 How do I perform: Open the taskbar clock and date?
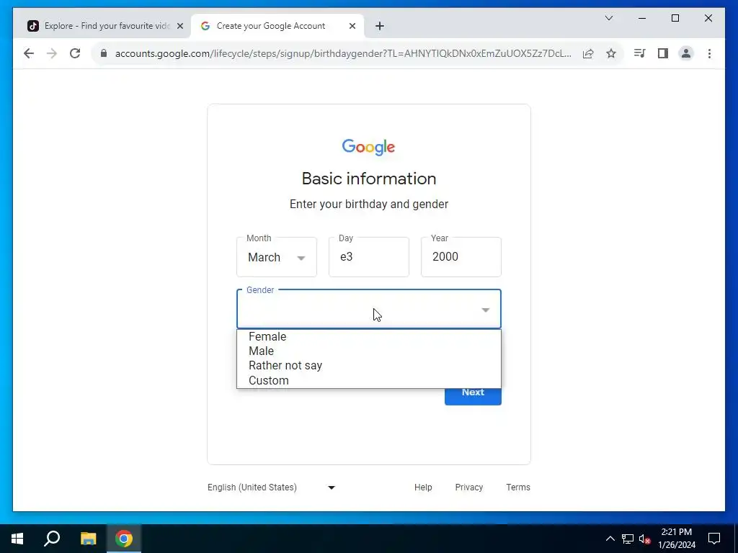[x=677, y=539]
